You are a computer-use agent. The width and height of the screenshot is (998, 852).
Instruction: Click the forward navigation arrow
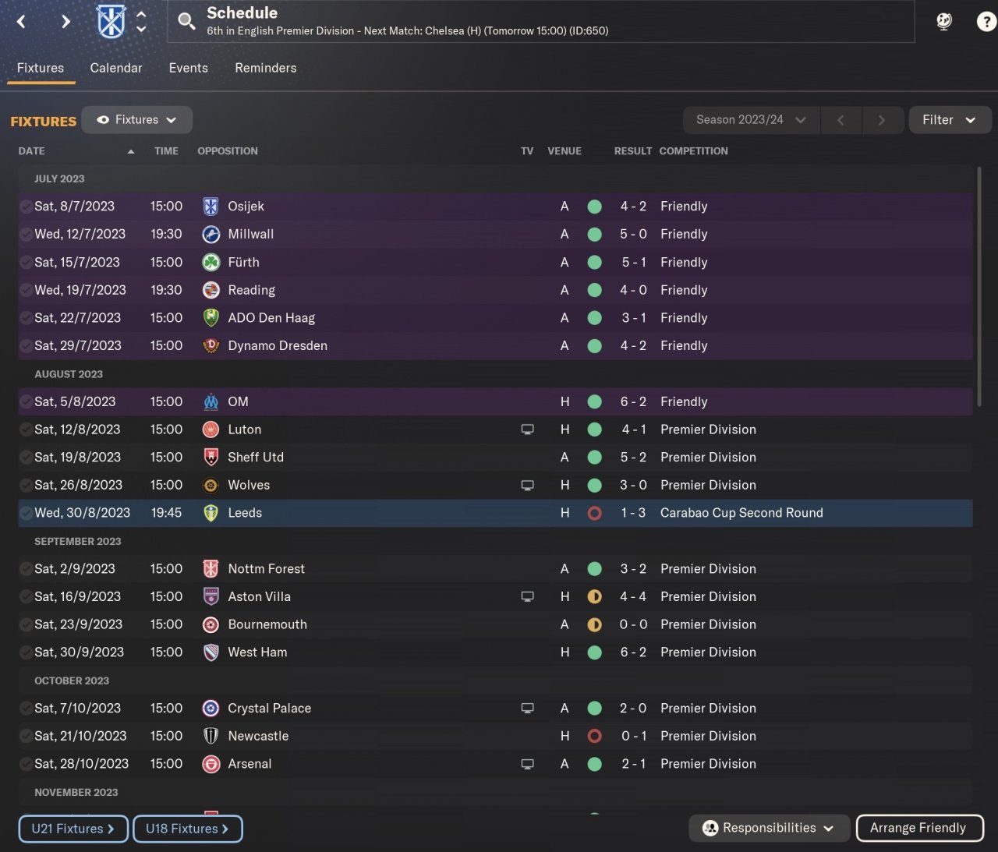65,22
